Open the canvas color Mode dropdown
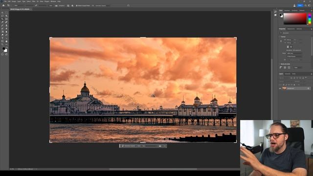 [x=294, y=53]
